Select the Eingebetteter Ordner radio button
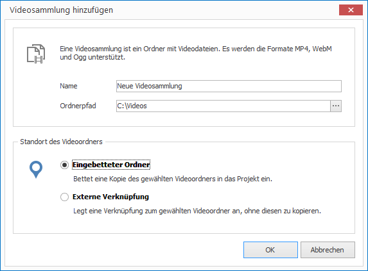 [x=64, y=165]
